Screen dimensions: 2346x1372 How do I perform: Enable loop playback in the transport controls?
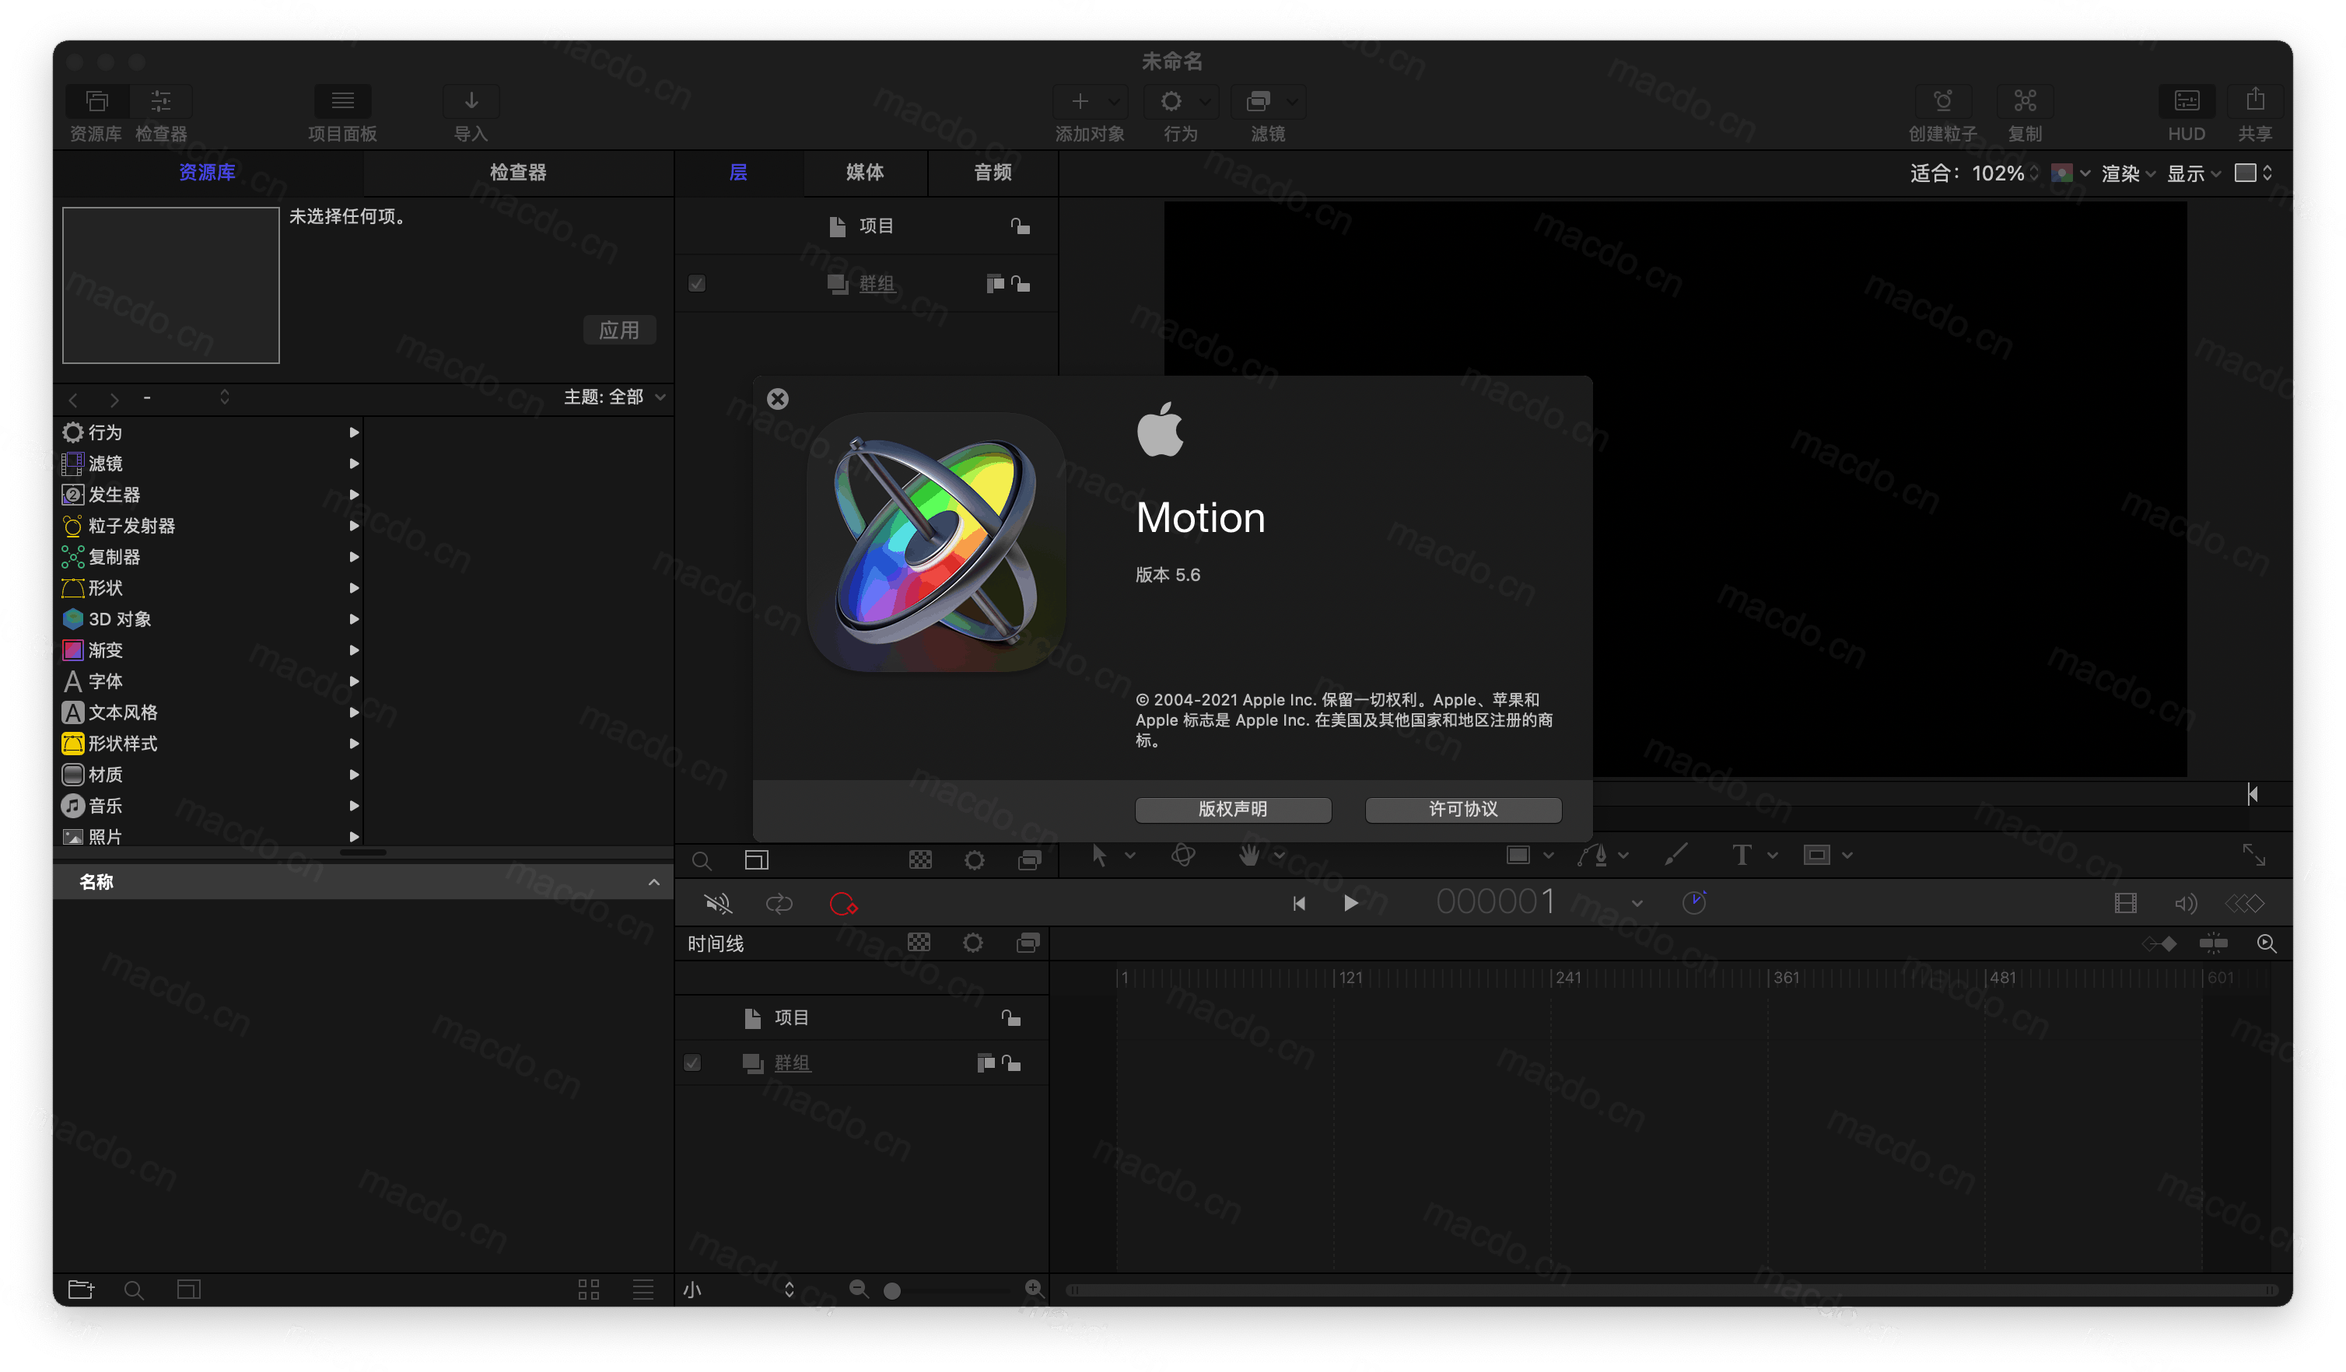(x=779, y=902)
